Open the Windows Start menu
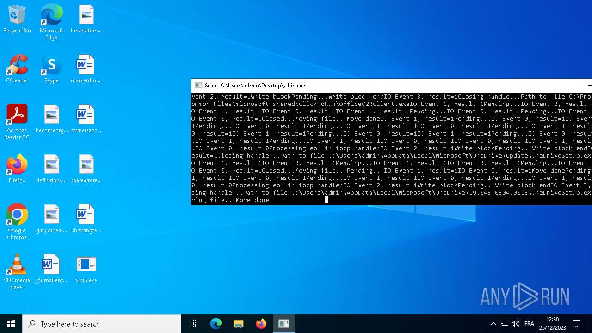Image resolution: width=592 pixels, height=333 pixels. [11, 324]
